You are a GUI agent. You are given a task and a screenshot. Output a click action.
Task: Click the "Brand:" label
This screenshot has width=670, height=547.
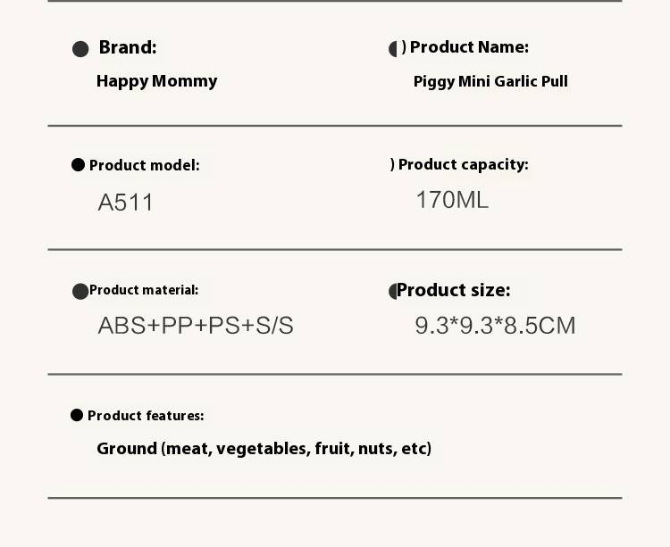click(x=128, y=47)
